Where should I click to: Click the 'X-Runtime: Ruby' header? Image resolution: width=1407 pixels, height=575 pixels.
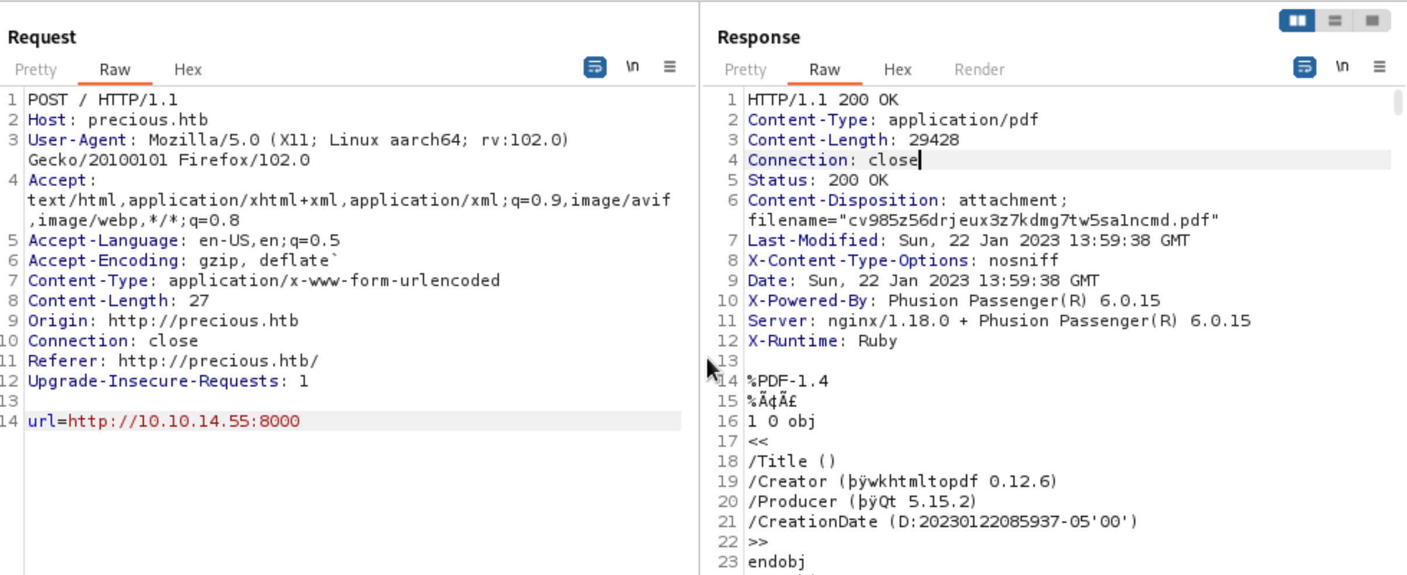click(822, 341)
